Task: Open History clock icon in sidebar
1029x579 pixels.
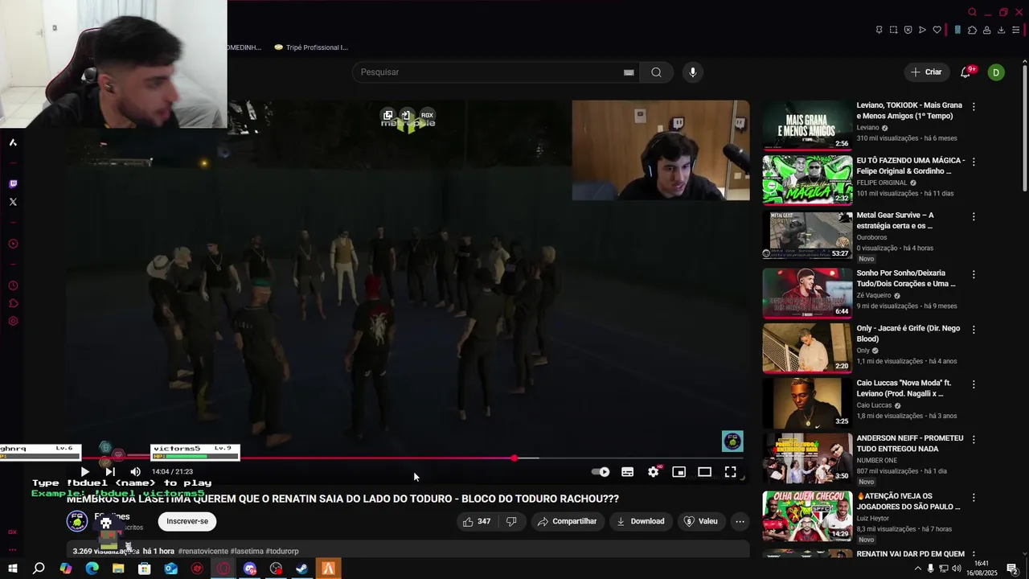Action: pos(13,285)
